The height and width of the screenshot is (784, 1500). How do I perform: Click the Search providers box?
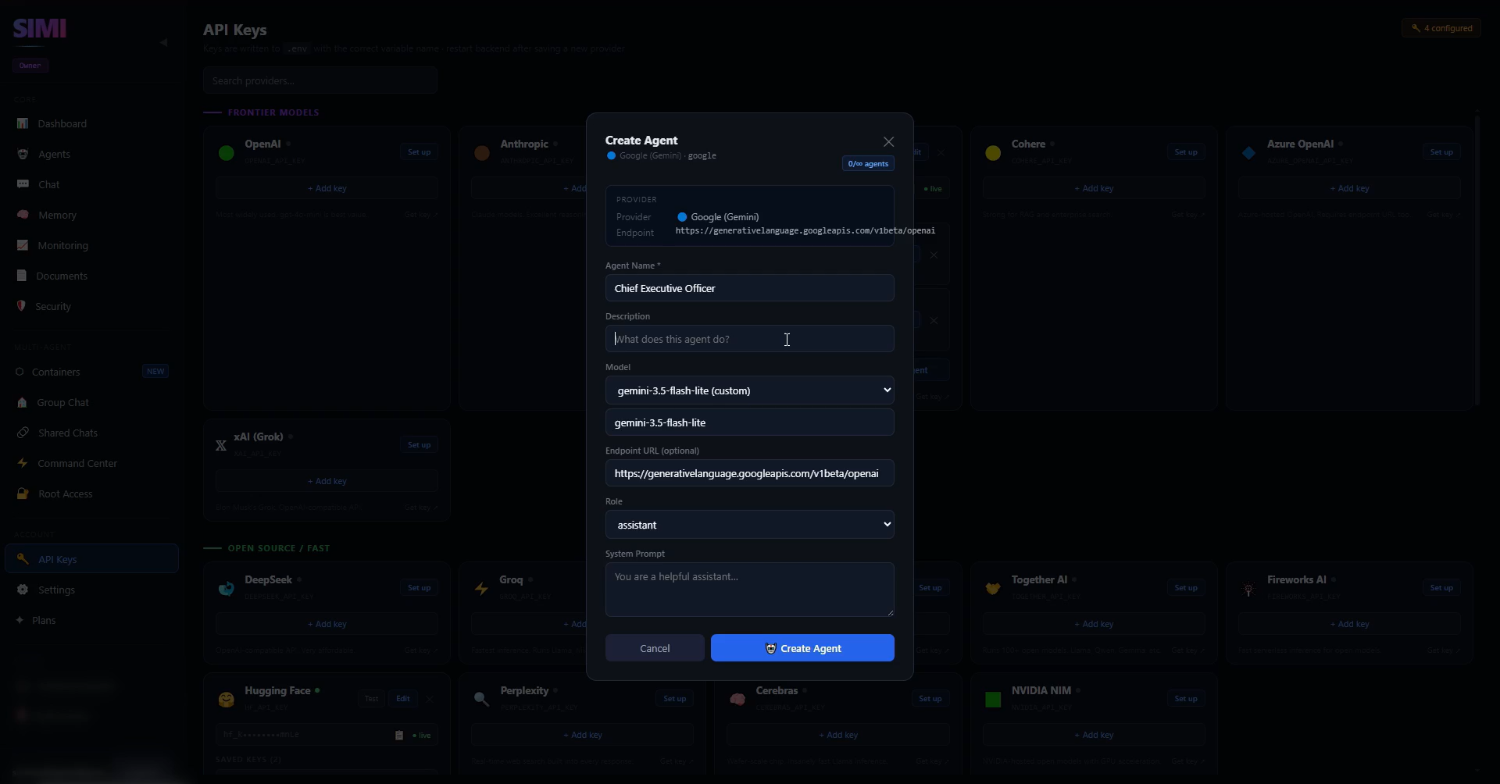[320, 80]
